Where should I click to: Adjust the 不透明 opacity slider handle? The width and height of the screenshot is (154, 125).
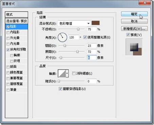tap(78, 29)
